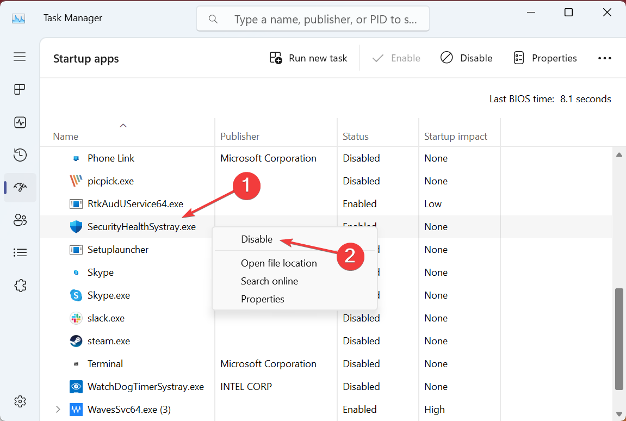The height and width of the screenshot is (421, 626).
Task: Click Microsoft Corporation in Terminal row
Action: [268, 364]
